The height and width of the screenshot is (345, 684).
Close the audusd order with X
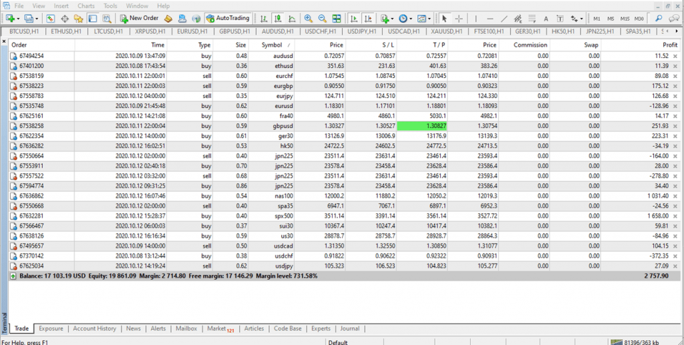tap(675, 56)
